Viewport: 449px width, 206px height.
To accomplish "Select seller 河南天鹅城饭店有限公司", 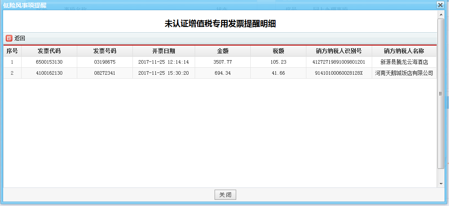I will tap(404, 73).
